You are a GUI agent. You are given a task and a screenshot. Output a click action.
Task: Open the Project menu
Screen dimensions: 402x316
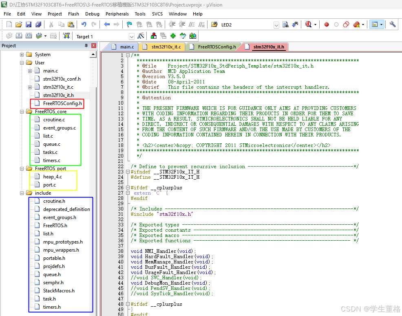pos(55,14)
